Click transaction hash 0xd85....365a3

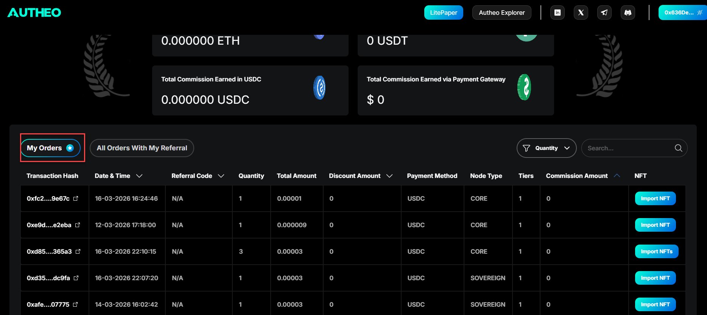[49, 251]
